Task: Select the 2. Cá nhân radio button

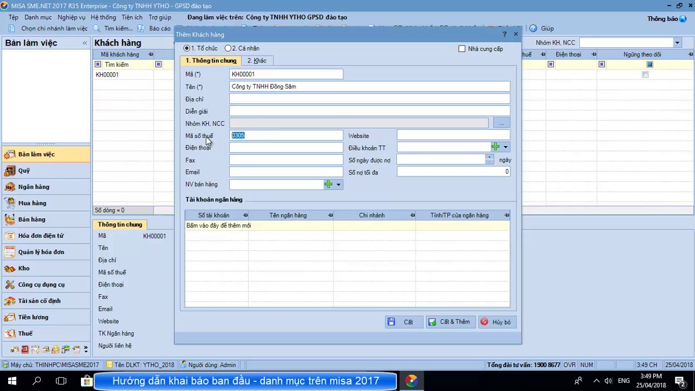Action: point(228,48)
